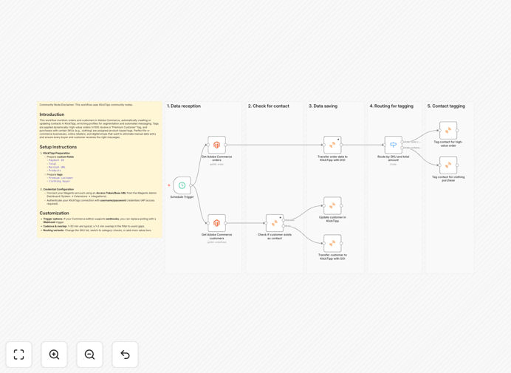
Task: Select Tag contact for high-value order node
Action: (448, 131)
